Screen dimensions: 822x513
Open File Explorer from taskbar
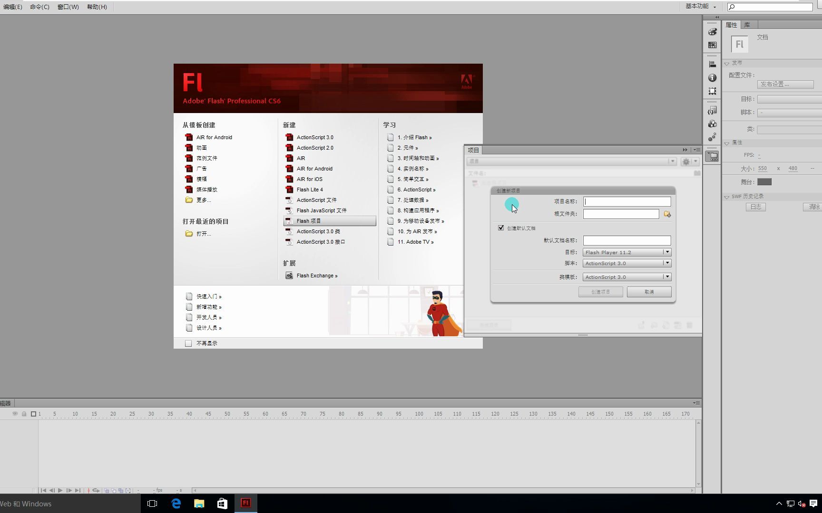(x=199, y=503)
